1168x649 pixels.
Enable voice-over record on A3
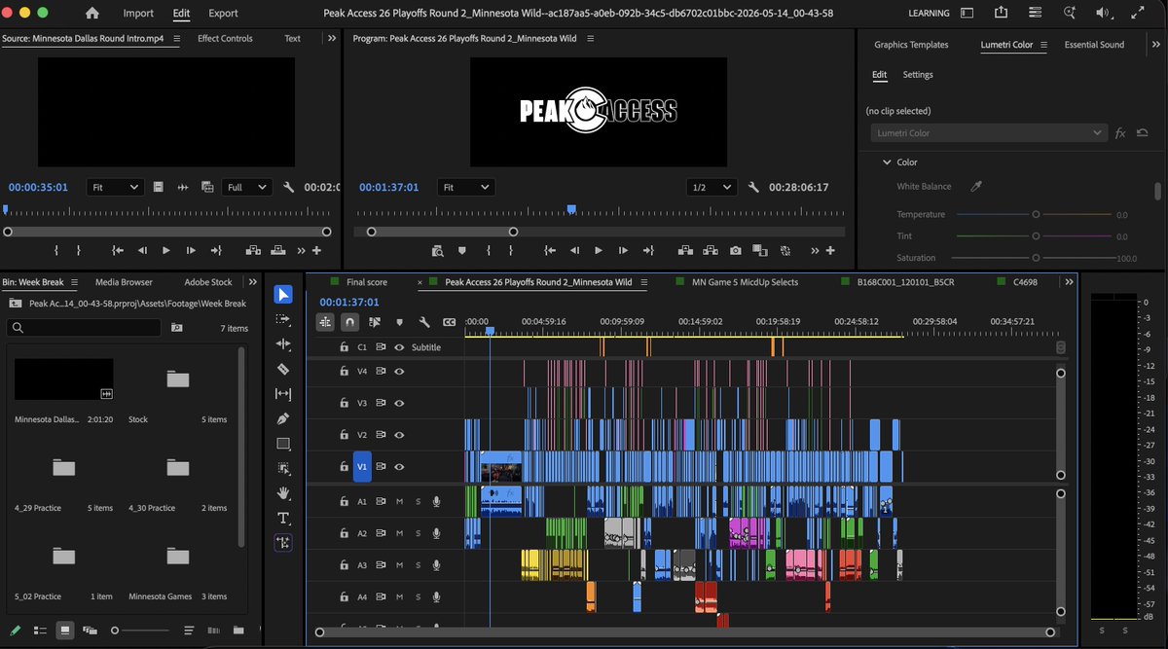(436, 565)
